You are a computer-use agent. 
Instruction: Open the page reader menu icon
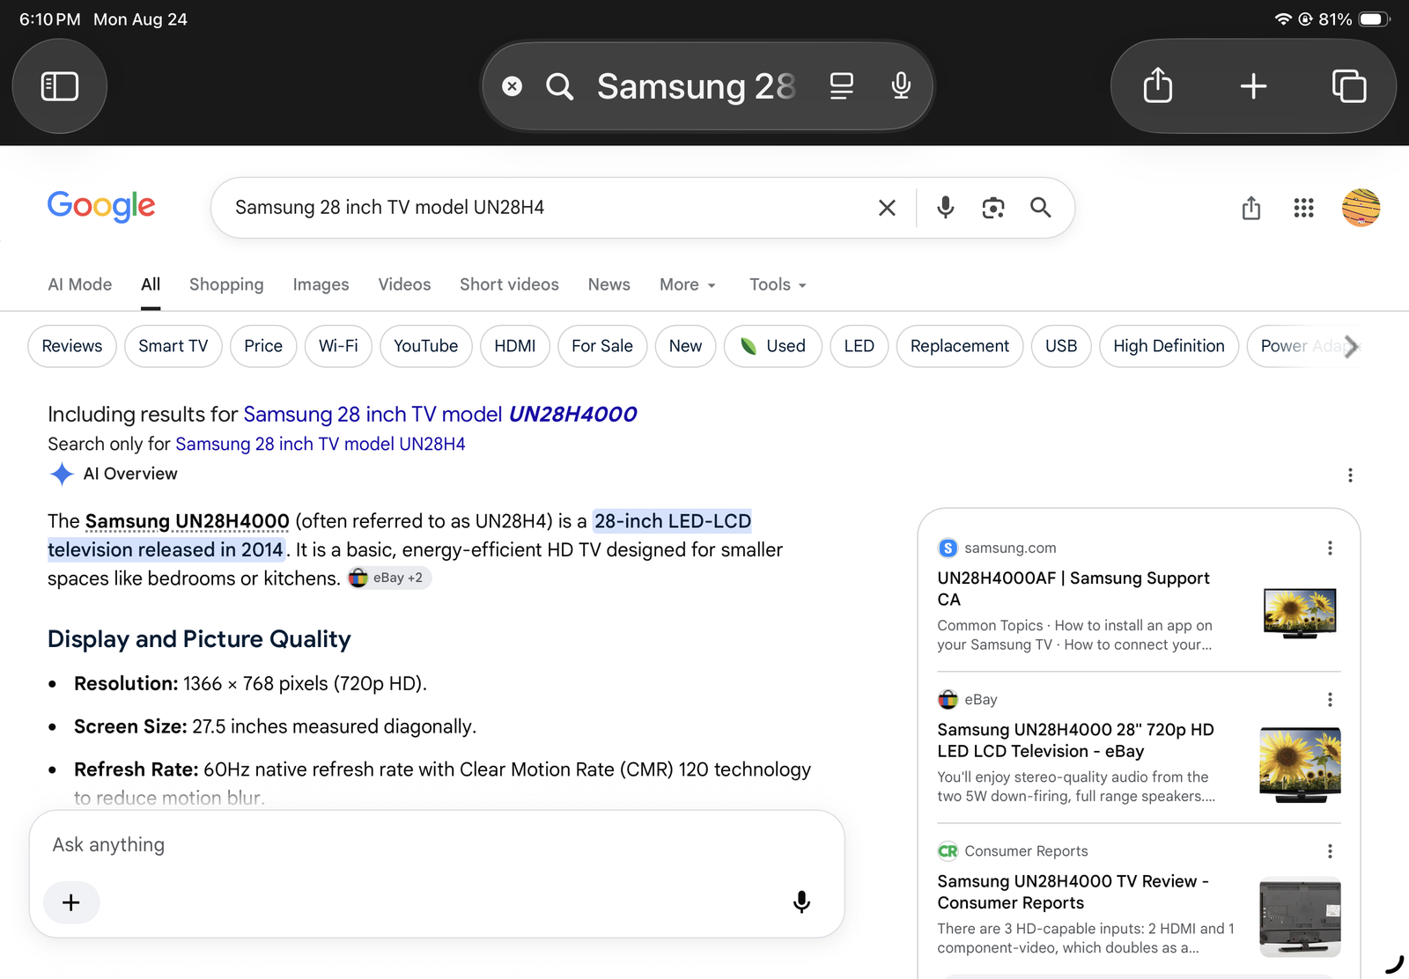coord(842,86)
